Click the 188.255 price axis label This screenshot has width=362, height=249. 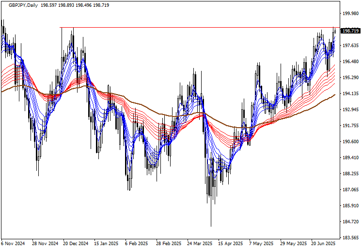[x=351, y=174]
